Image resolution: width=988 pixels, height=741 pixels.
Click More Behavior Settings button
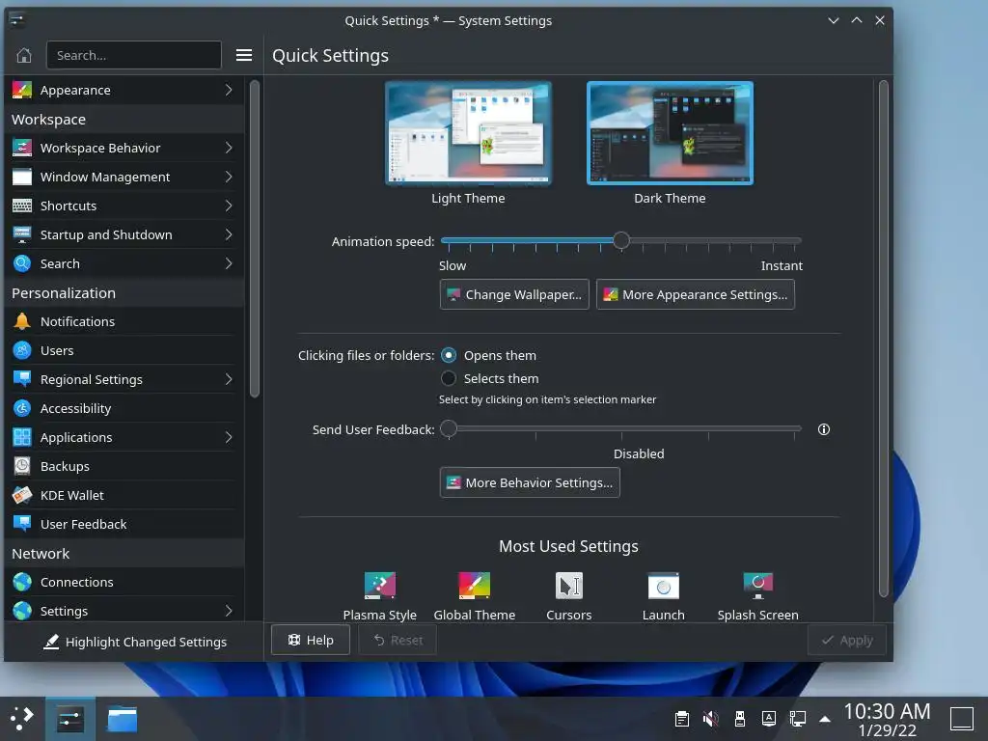tap(530, 482)
